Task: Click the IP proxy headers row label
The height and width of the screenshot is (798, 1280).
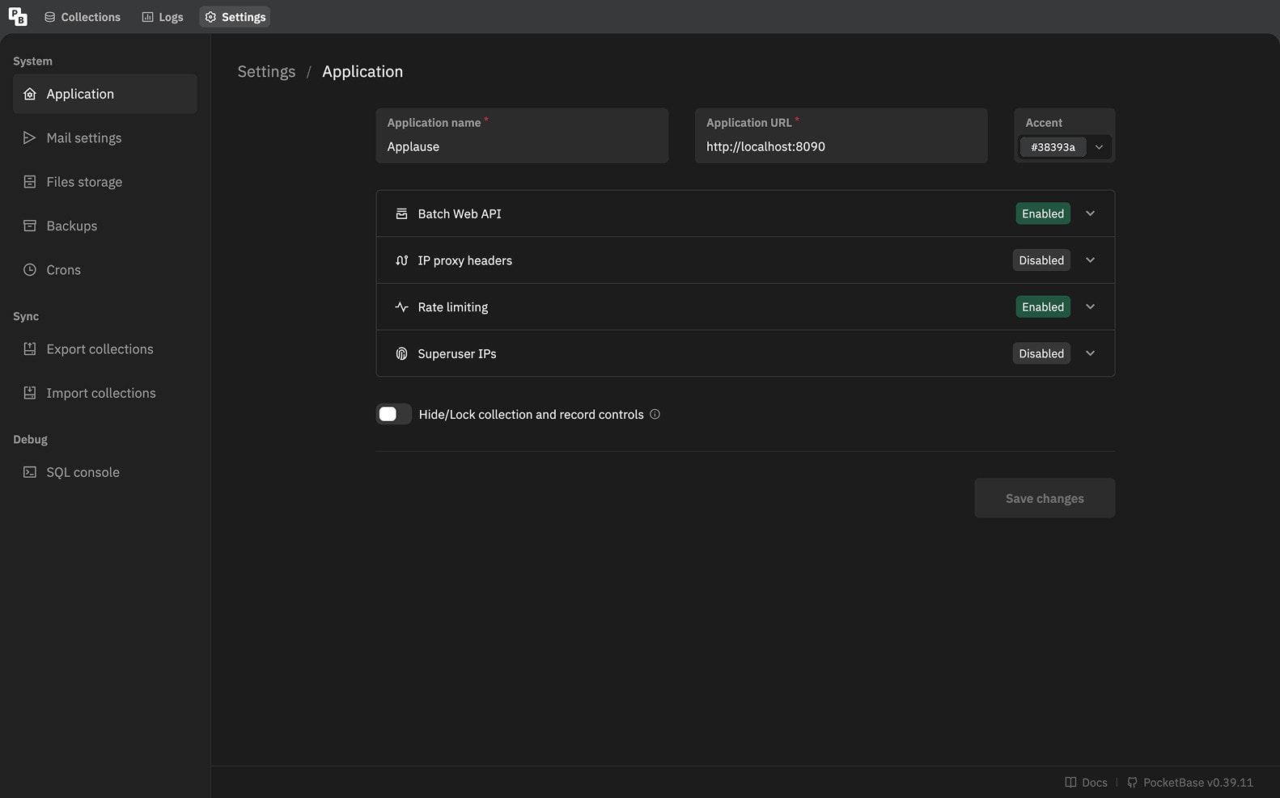Action: 465,260
